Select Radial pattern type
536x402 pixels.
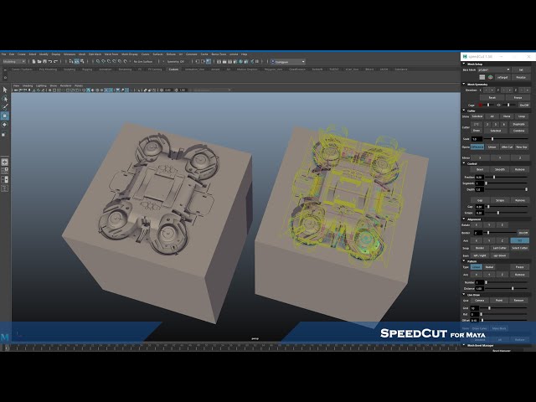click(x=489, y=267)
